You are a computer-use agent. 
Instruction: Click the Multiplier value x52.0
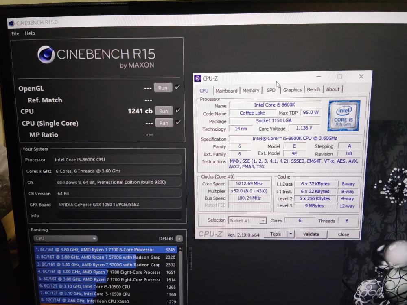click(x=249, y=191)
